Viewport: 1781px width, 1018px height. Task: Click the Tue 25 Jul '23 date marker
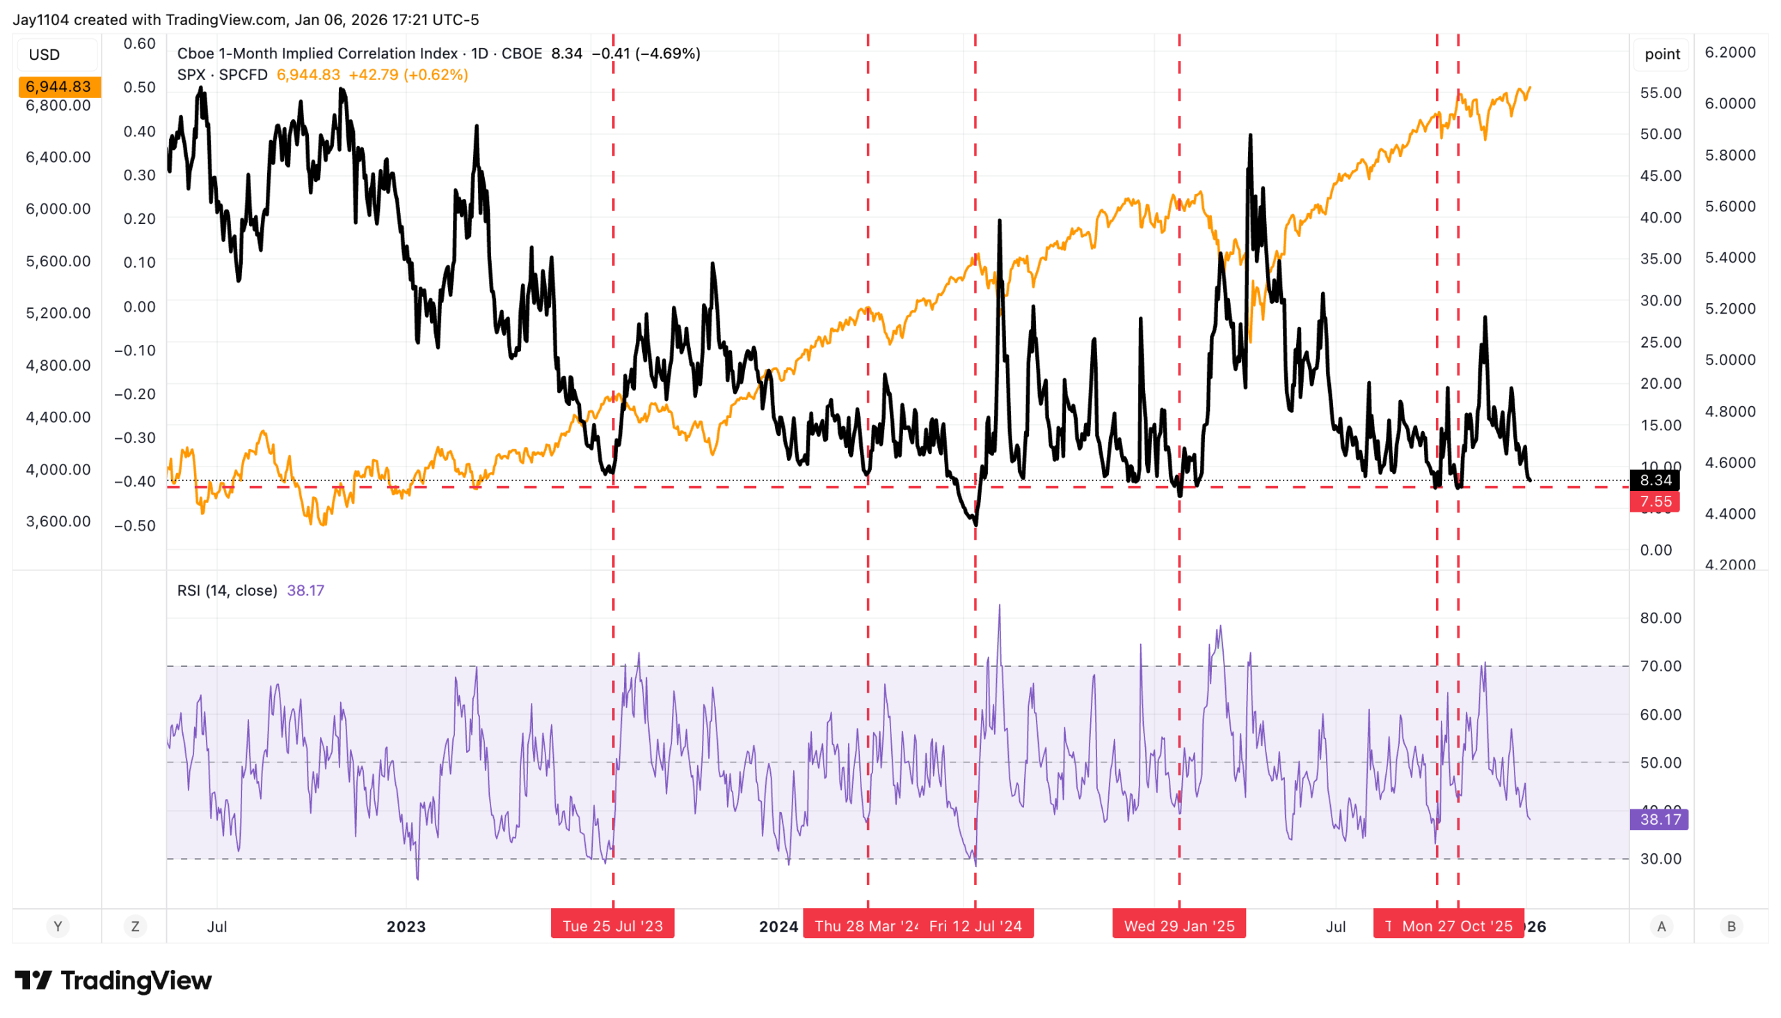click(x=612, y=926)
